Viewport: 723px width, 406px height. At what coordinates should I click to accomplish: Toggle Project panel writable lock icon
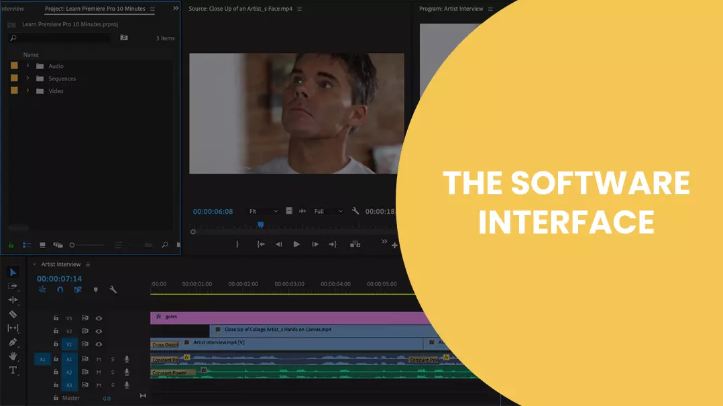coord(11,245)
